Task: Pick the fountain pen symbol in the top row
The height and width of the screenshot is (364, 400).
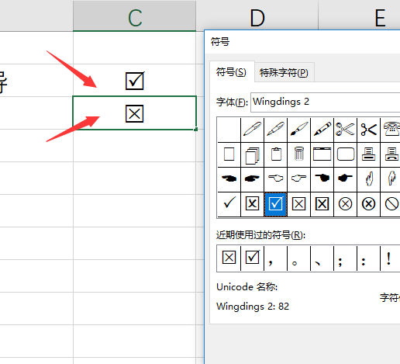Action: click(x=276, y=130)
